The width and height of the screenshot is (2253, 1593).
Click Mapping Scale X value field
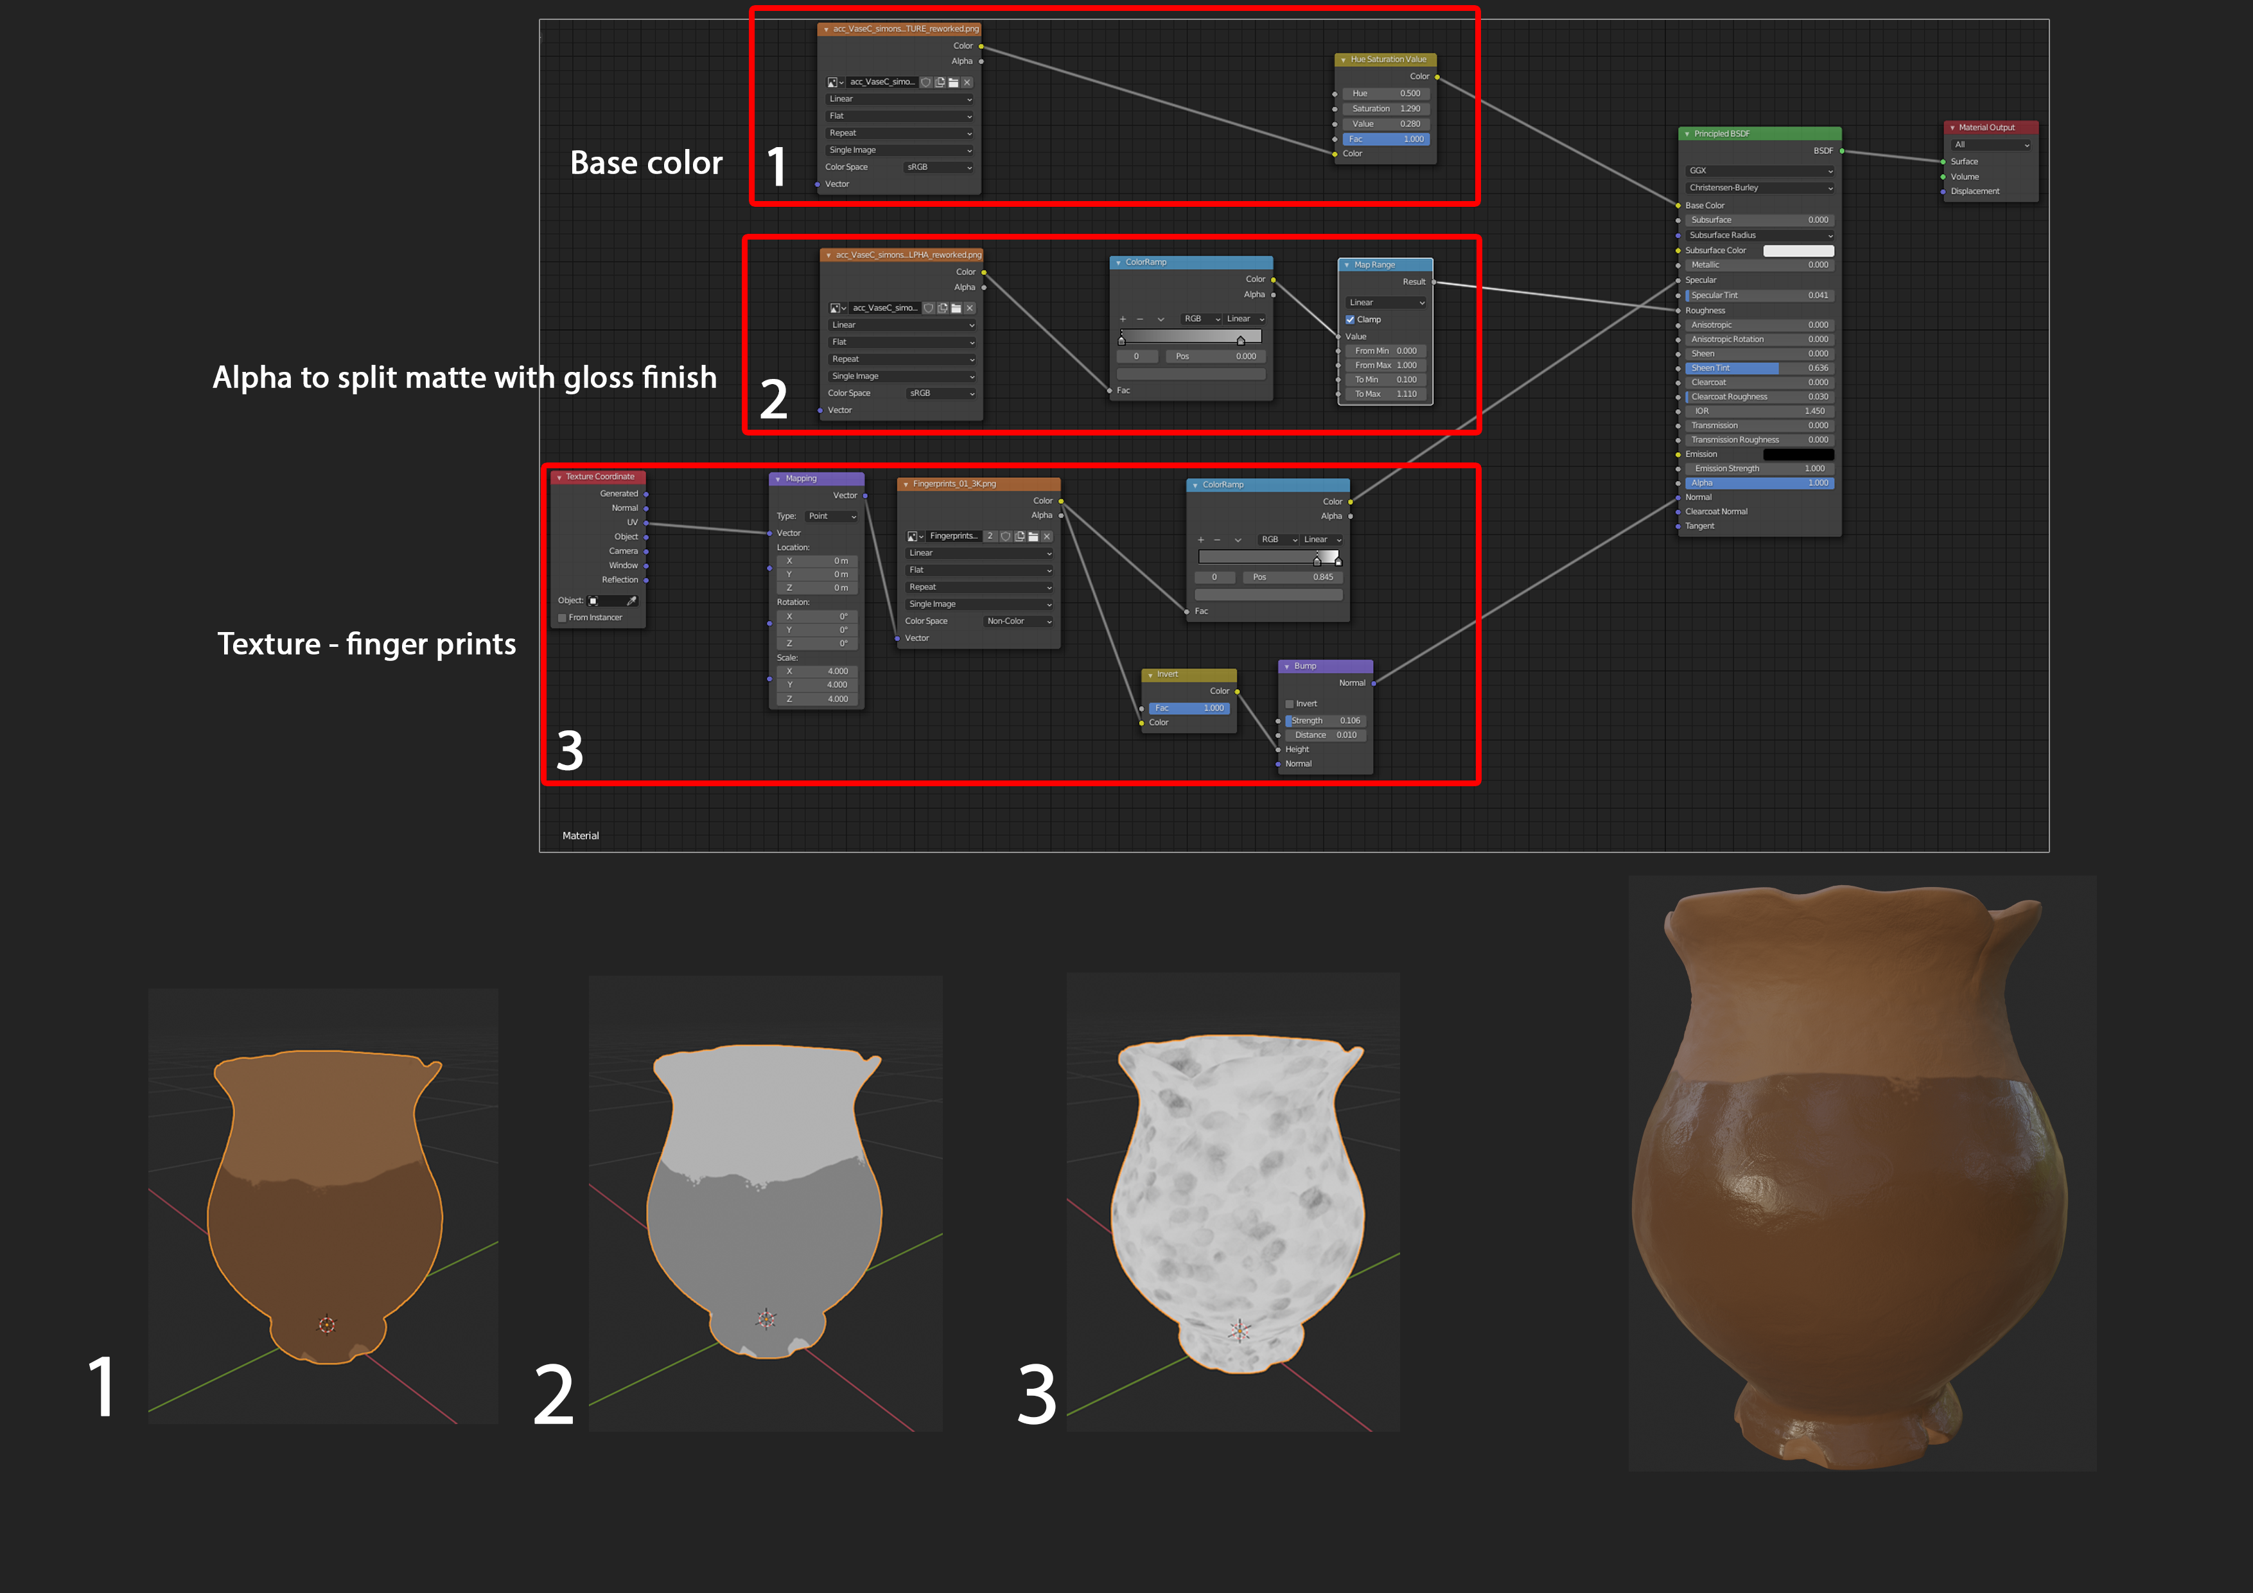(816, 671)
